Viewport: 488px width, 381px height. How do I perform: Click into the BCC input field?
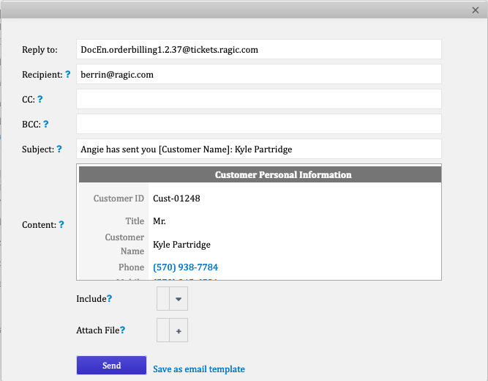point(258,124)
